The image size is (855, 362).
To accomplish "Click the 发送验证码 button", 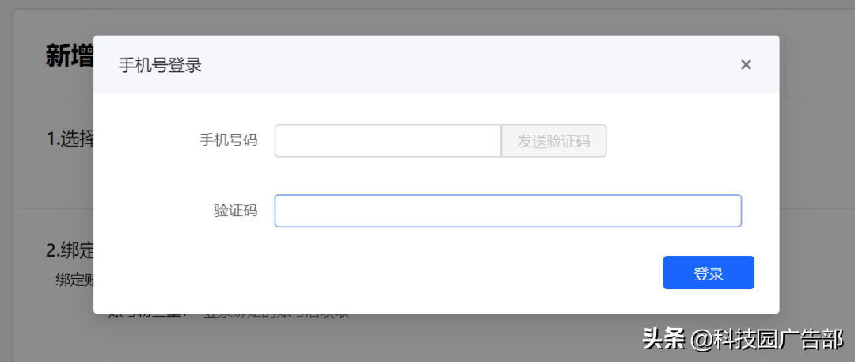I will point(553,141).
